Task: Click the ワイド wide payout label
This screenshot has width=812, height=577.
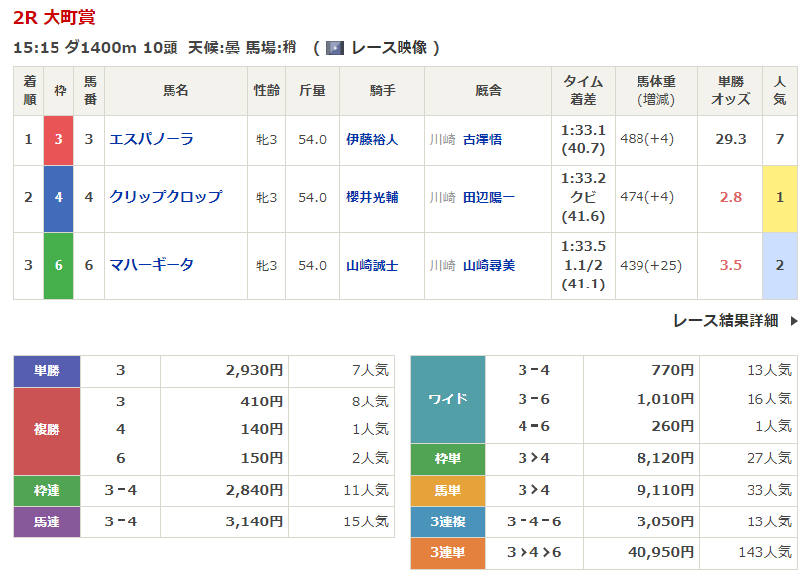Action: pos(448,399)
